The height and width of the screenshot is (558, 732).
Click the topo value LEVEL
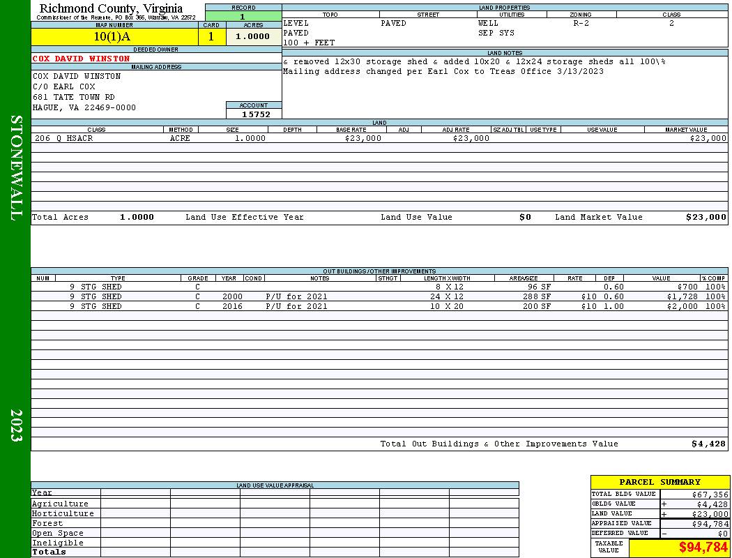coord(296,23)
